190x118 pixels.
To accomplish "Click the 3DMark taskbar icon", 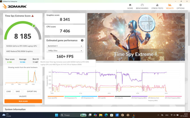I will [x=133, y=115].
